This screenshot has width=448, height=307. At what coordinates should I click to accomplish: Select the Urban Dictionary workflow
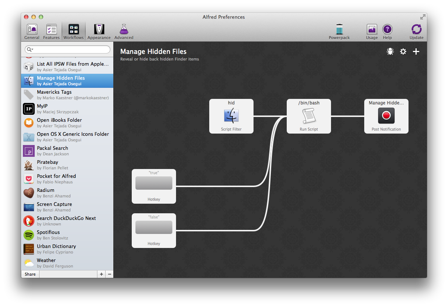click(x=67, y=249)
